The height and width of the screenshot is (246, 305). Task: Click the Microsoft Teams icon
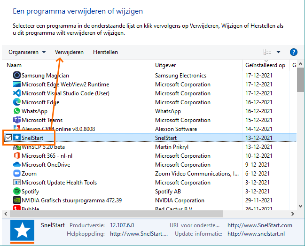point(17,120)
